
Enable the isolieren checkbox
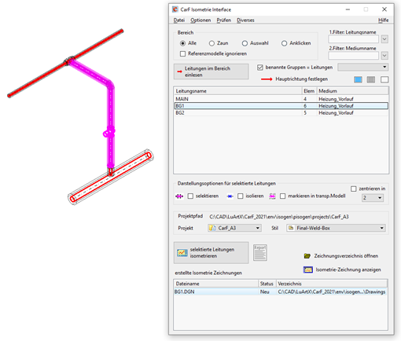241,196
